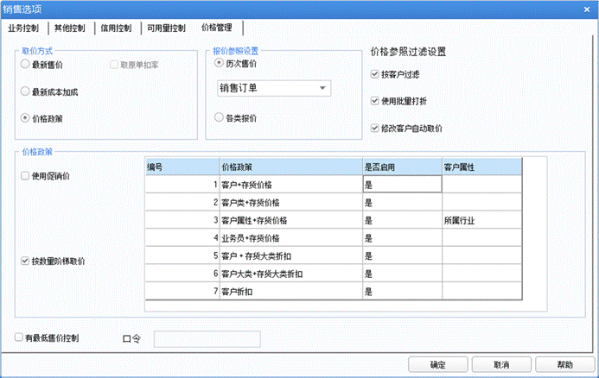
Task: Toggle 按数量阶梯取价 checkbox
Action: 24,260
